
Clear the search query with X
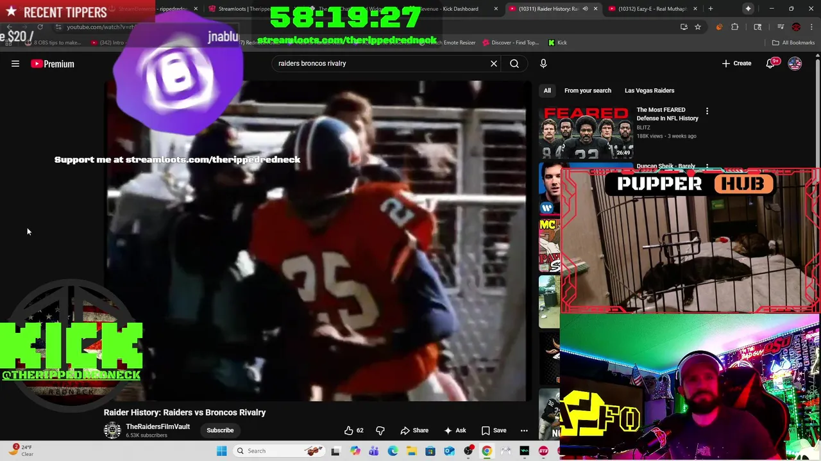pos(494,63)
